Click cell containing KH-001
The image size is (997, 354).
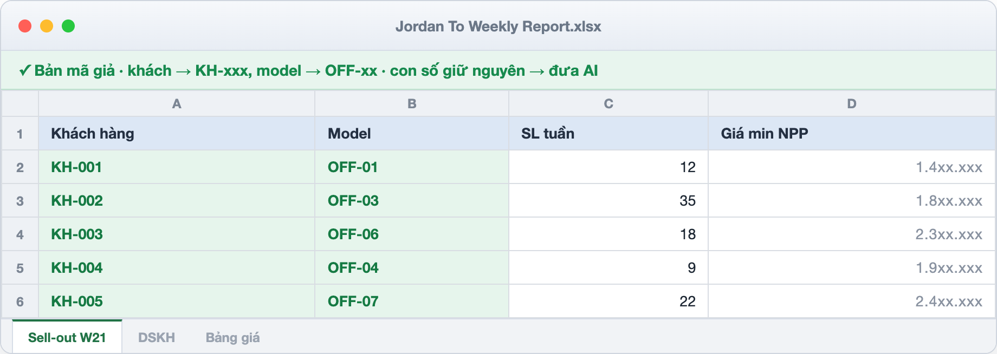(x=177, y=167)
